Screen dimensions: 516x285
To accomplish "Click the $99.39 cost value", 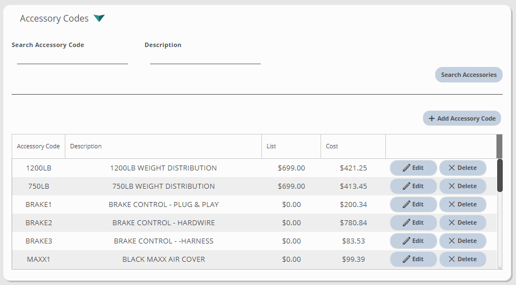I will [x=353, y=260].
